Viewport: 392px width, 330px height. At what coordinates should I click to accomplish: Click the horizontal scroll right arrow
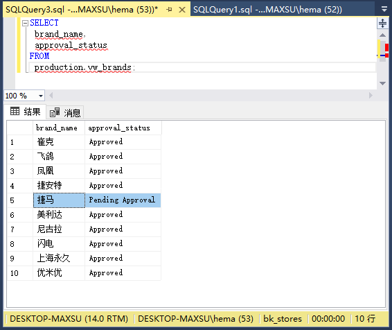coord(371,95)
